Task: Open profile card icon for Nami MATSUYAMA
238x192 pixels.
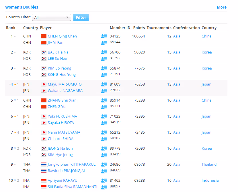Action: coord(104,132)
